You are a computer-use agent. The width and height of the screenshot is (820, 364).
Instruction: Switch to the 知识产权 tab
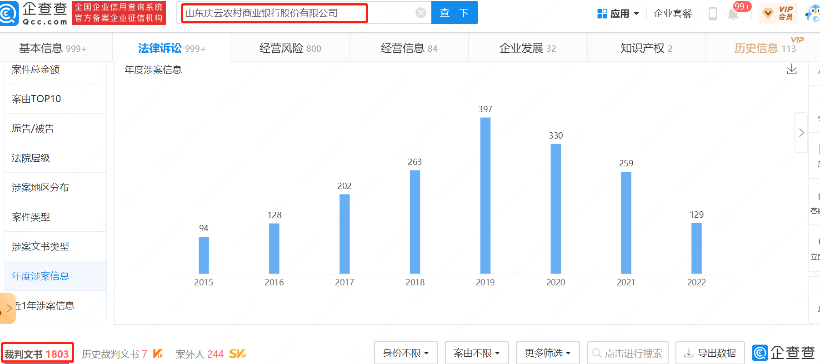coord(646,48)
